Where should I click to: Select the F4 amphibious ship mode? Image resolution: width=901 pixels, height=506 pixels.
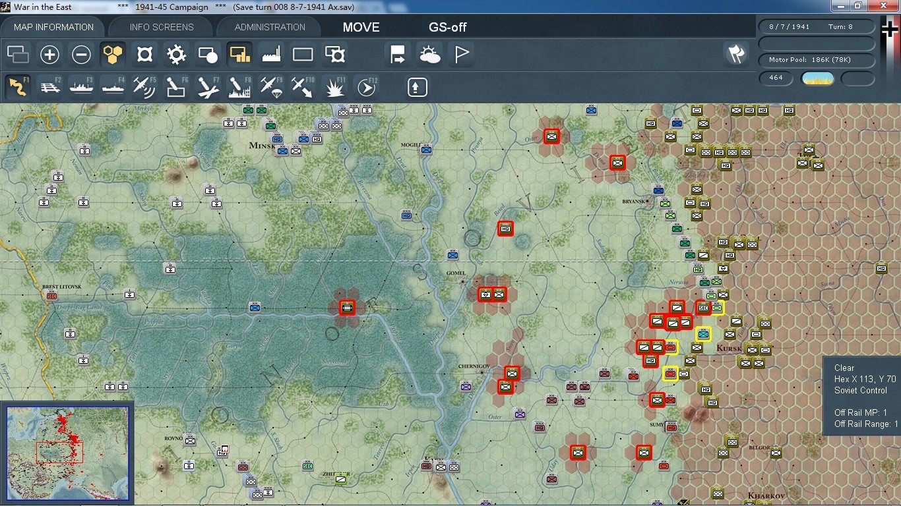[x=113, y=87]
